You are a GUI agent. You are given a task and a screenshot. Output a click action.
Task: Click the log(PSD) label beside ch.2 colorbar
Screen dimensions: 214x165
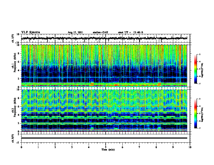[x=202, y=115]
